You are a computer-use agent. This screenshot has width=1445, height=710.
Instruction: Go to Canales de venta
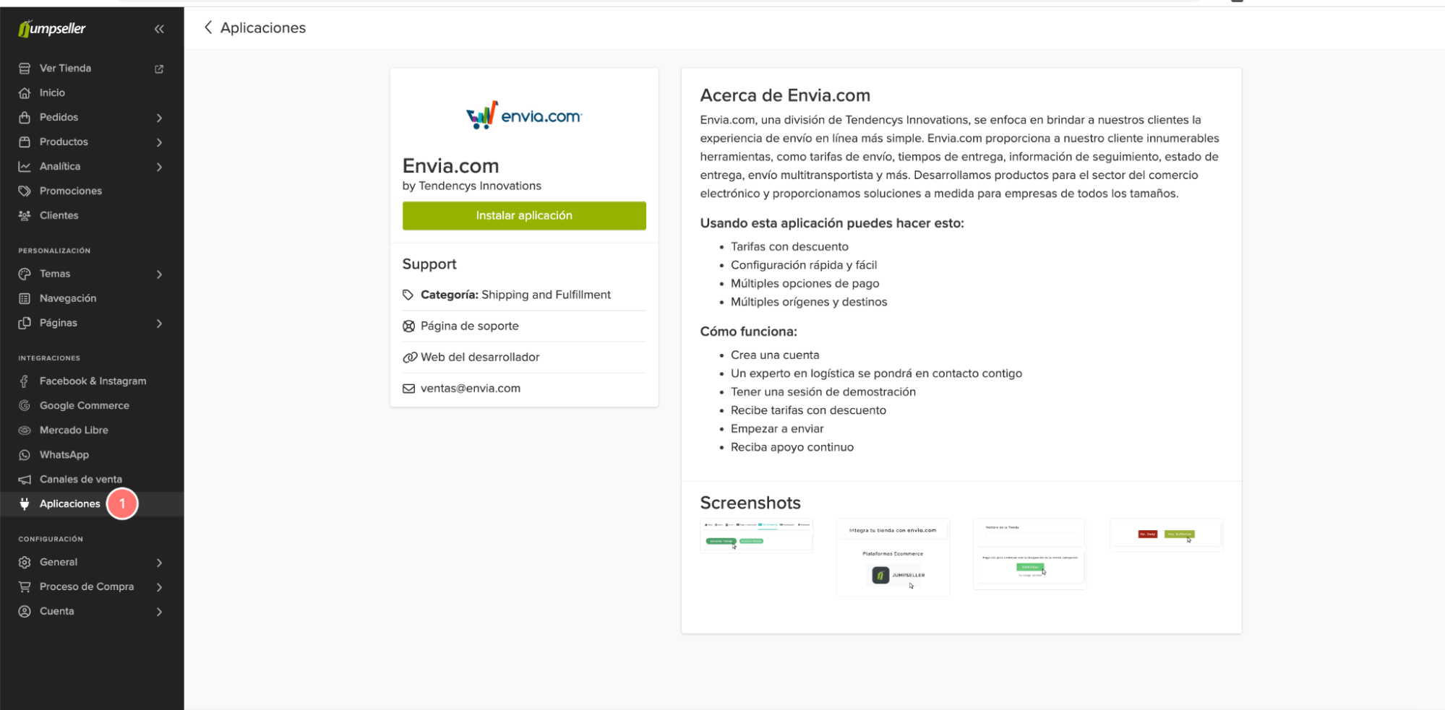click(x=80, y=480)
